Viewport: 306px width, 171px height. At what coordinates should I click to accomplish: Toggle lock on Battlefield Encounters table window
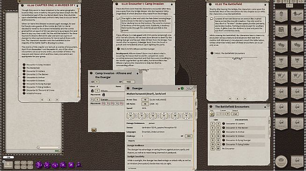[265, 107]
